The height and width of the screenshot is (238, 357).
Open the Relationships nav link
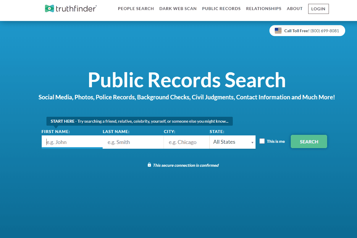(264, 9)
